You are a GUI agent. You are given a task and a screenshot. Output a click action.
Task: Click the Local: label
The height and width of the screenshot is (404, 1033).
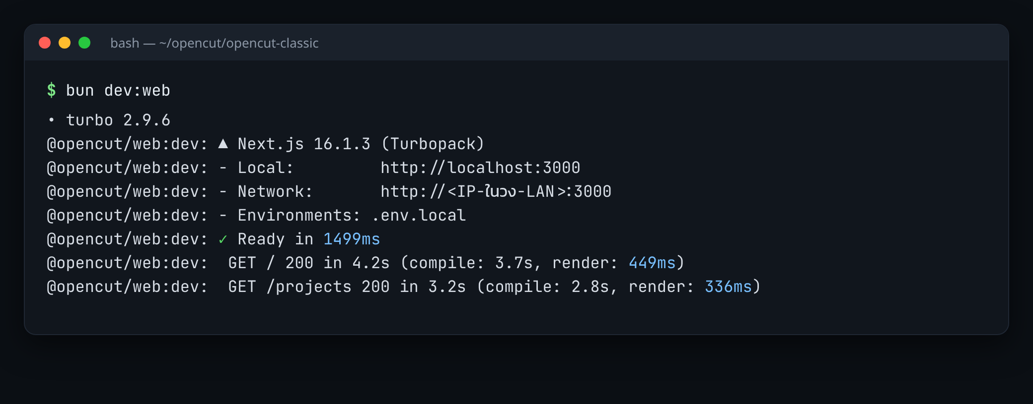266,168
